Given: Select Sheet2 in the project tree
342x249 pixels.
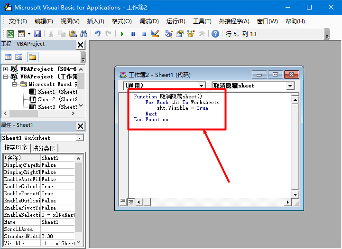Looking at the screenshot, I should [53, 99].
